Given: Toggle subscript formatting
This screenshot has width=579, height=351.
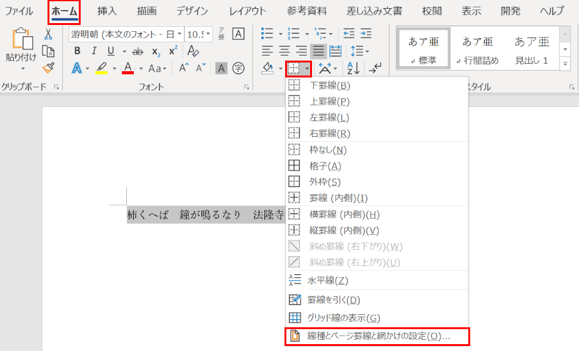Looking at the screenshot, I should pyautogui.click(x=156, y=52).
